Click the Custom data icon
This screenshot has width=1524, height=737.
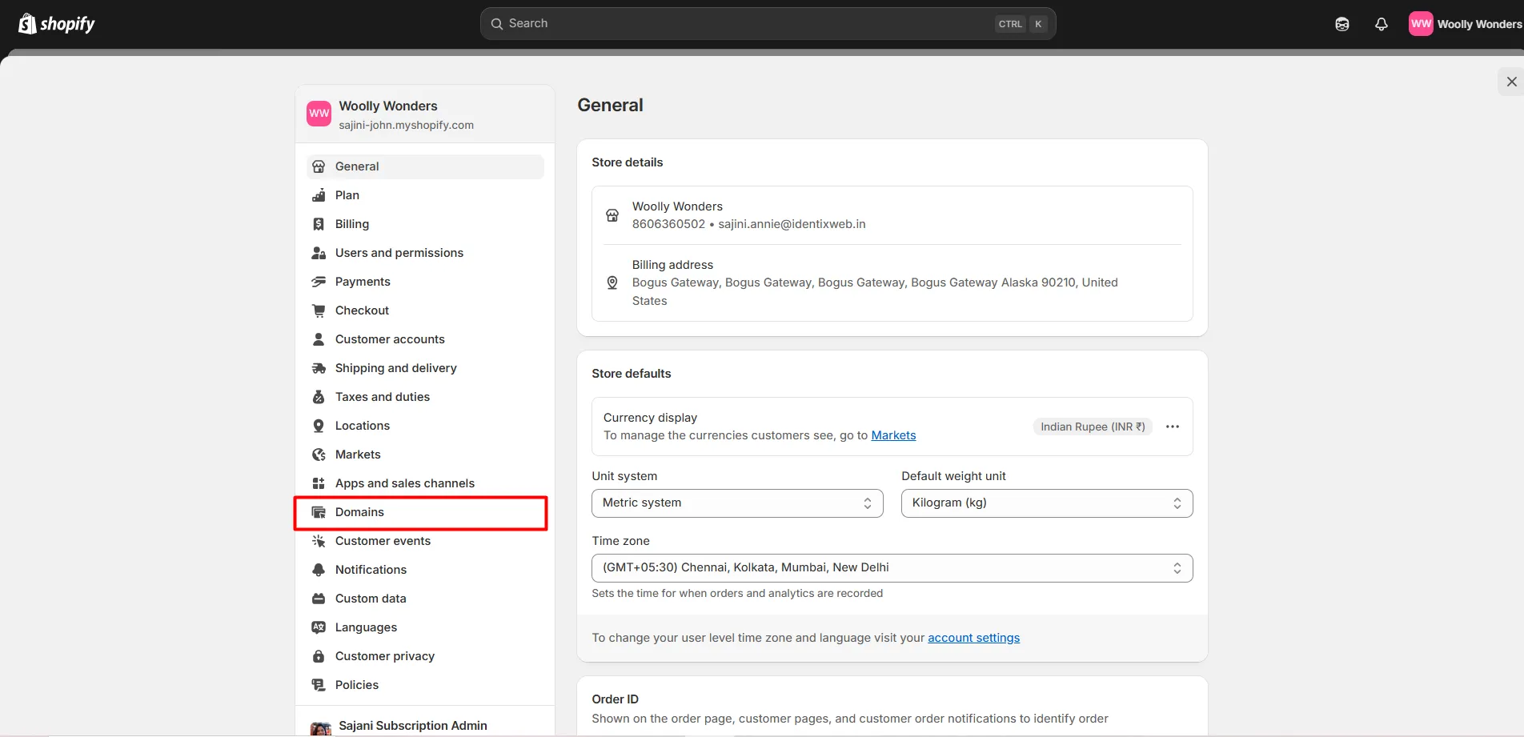[x=319, y=599]
